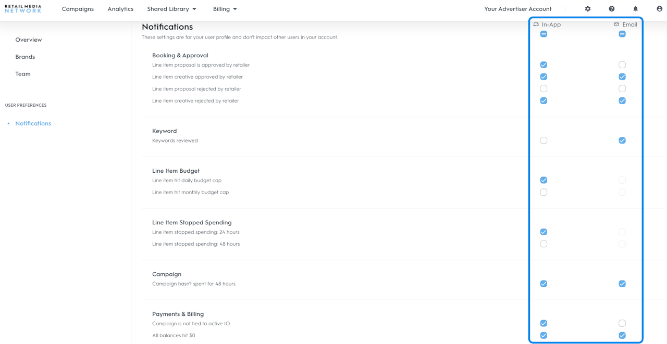Enable In-App for Keywords reviewed
Viewport: 667px width, 344px height.
tap(544, 141)
